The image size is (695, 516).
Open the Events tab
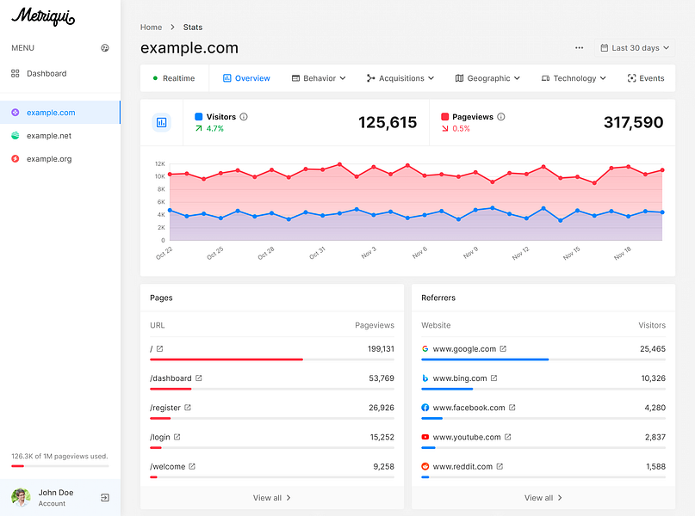pos(645,78)
